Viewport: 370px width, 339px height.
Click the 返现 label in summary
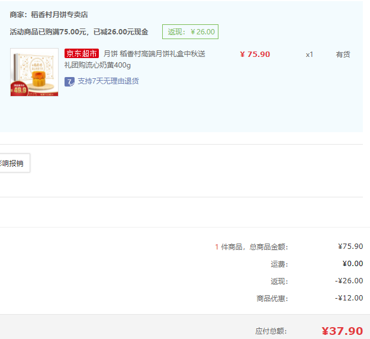coord(279,281)
